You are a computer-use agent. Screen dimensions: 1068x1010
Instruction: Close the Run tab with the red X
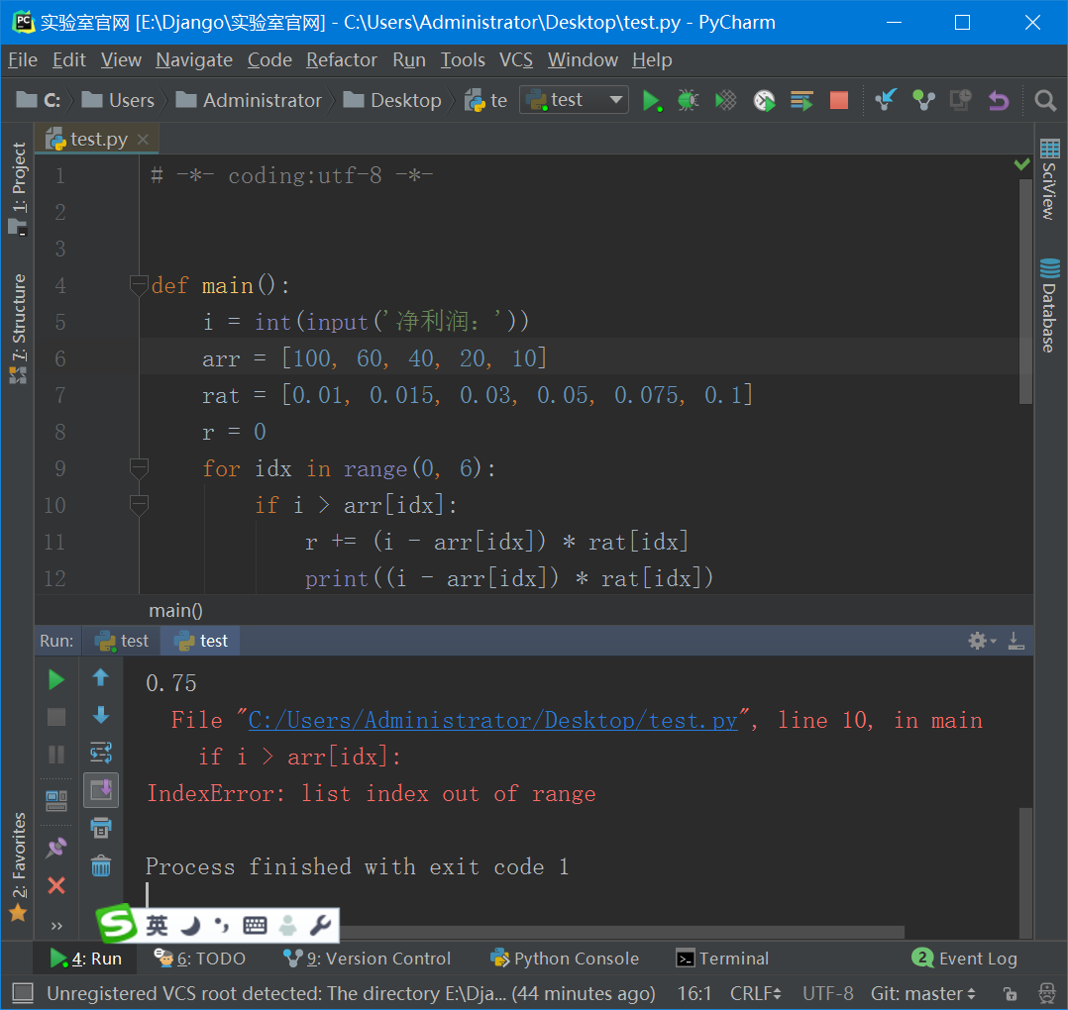point(56,885)
